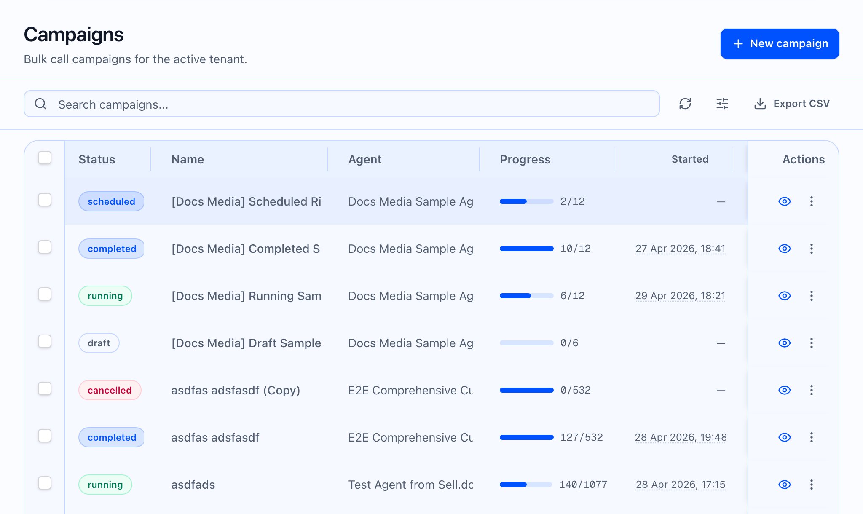Check the scheduled campaign row checkbox

(45, 200)
